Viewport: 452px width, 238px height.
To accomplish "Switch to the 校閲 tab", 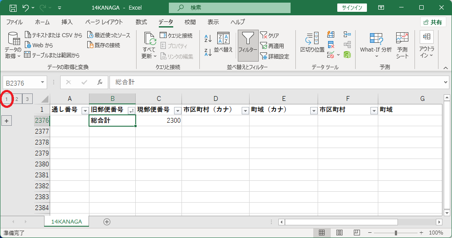I will click(190, 22).
